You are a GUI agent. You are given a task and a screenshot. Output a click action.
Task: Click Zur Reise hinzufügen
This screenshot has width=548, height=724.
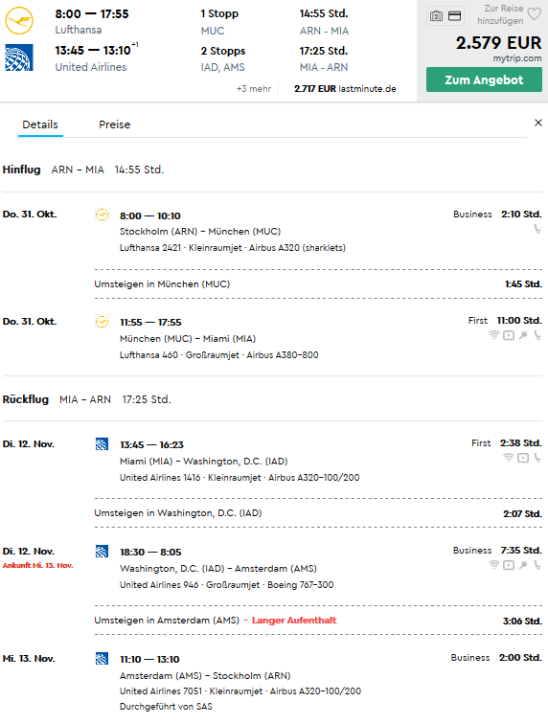pyautogui.click(x=500, y=14)
